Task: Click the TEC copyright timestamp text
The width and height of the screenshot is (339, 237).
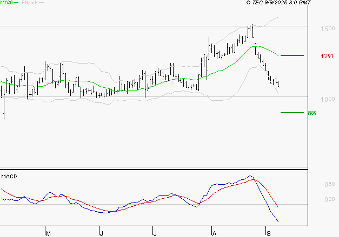Action: tap(278, 2)
